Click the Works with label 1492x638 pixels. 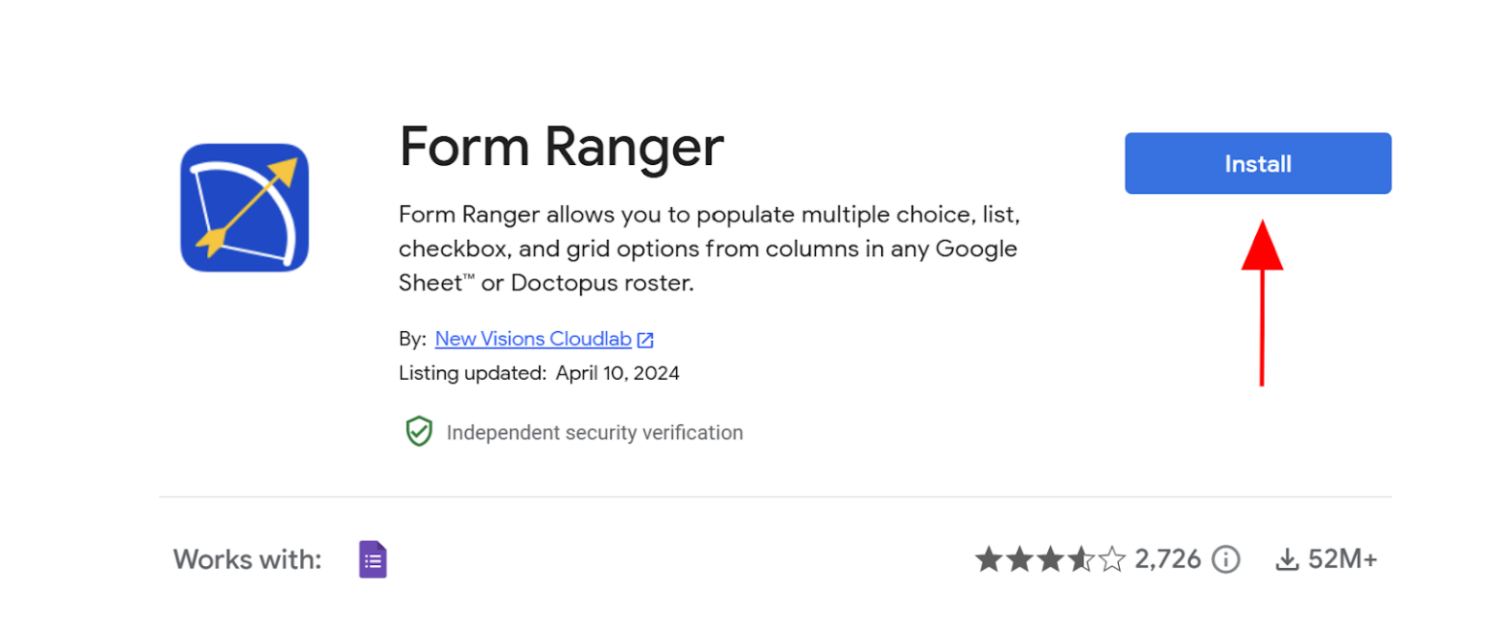[x=247, y=559]
